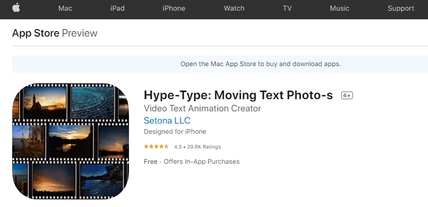Click the orange star rating icons
This screenshot has width=428, height=207.
(x=156, y=147)
